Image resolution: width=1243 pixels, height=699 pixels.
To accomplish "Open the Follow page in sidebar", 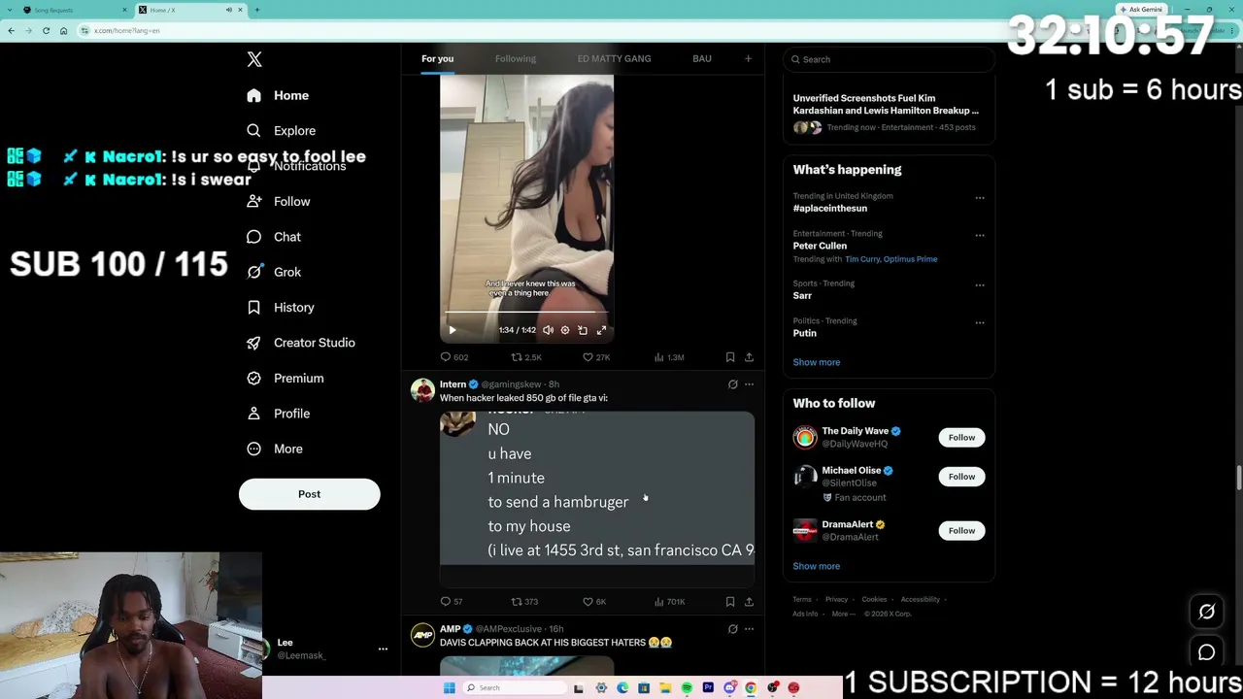I will 280,201.
